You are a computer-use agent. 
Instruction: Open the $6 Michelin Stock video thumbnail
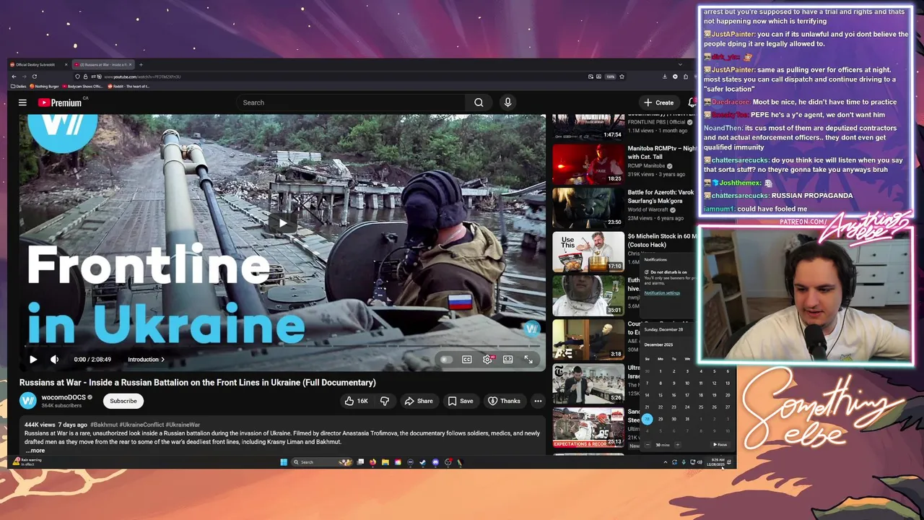pos(588,251)
